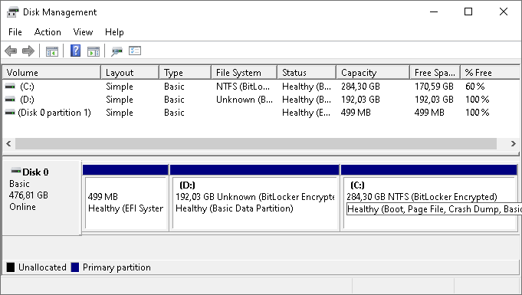Select the Disk 0 Basic 476,81 GB panel
The width and height of the screenshot is (522, 295).
41,198
